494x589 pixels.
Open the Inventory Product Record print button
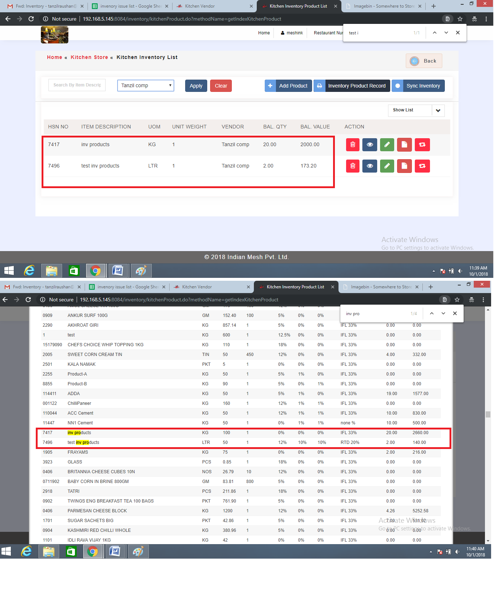coord(352,86)
